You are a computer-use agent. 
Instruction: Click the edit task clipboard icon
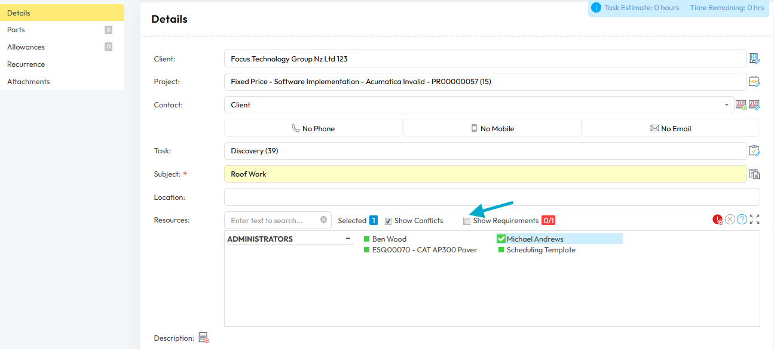[754, 150]
